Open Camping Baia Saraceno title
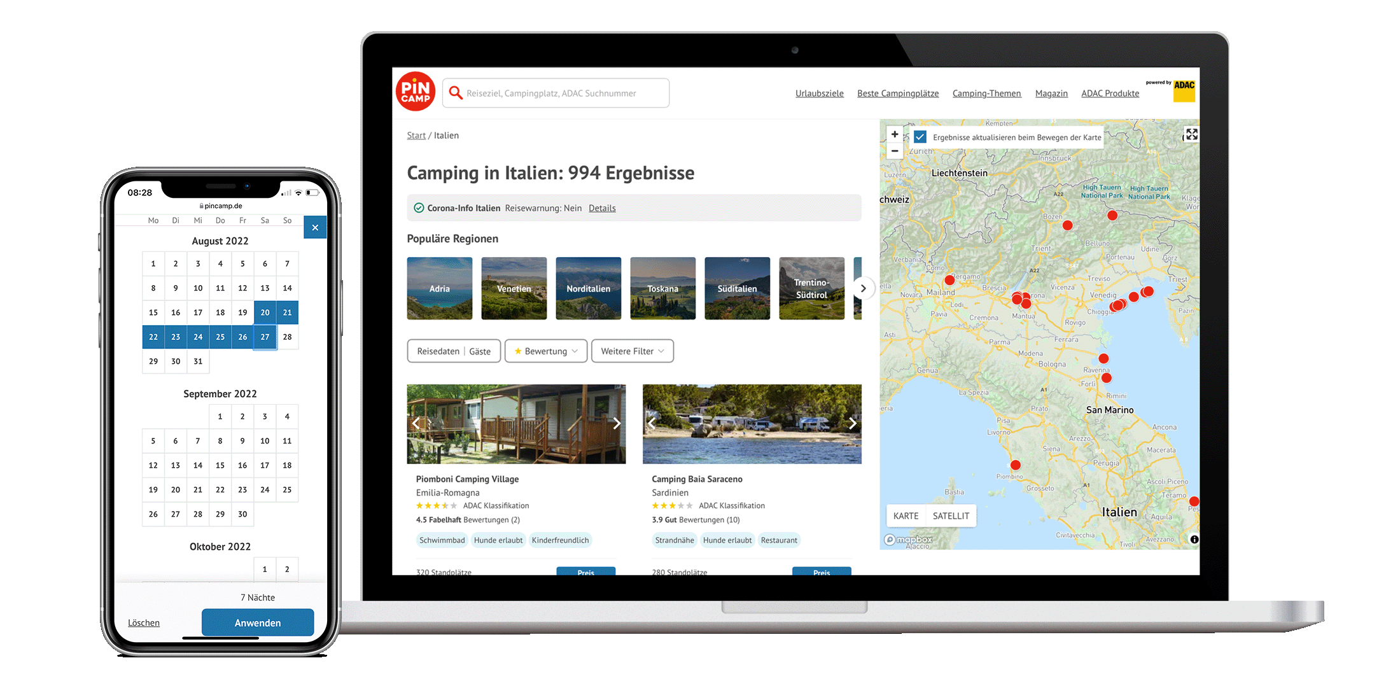 (x=697, y=479)
